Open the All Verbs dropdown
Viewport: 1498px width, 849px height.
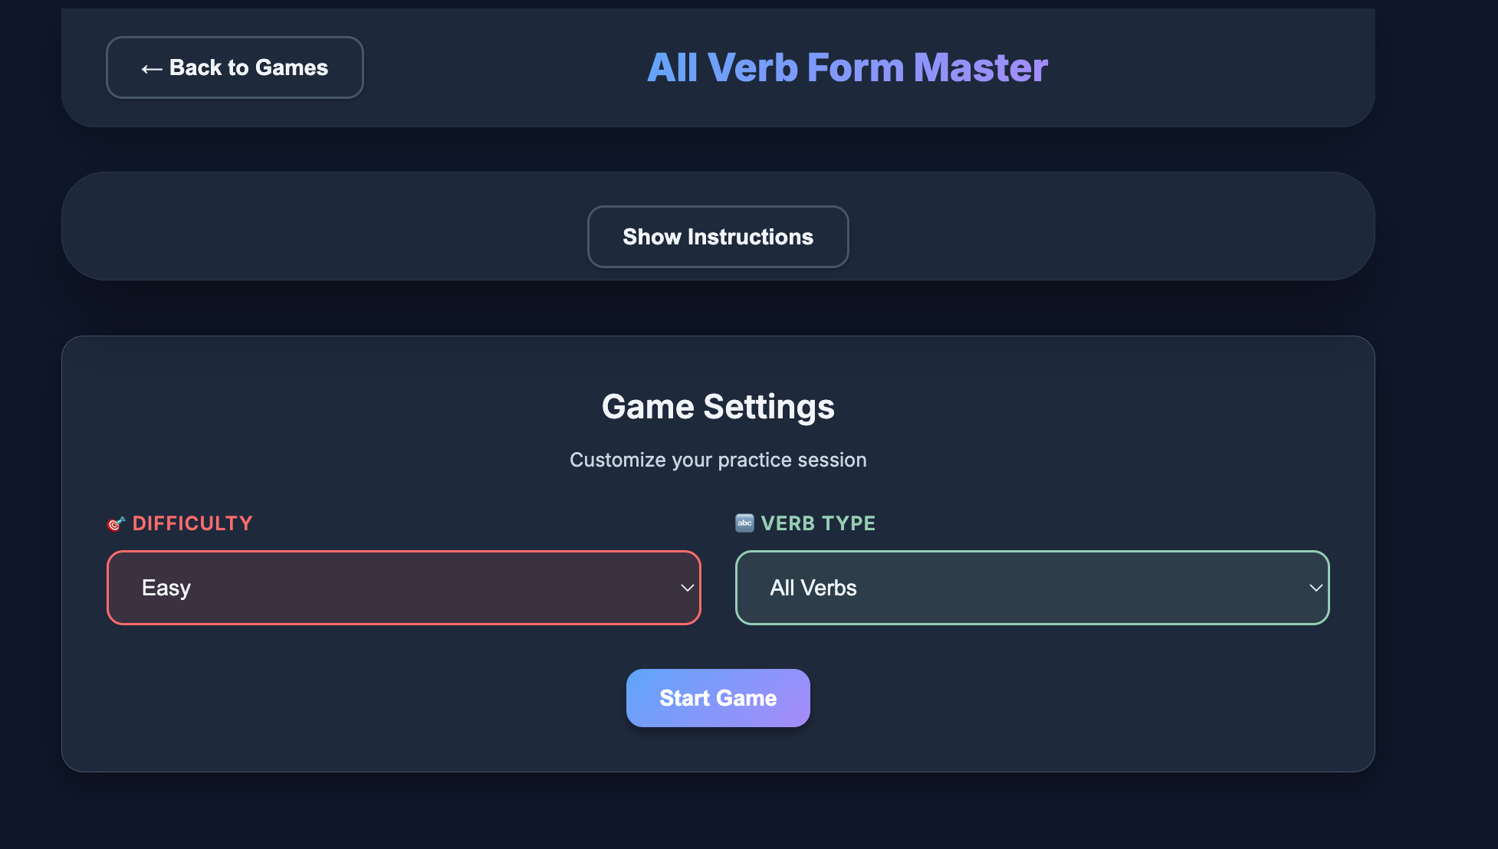pos(1033,588)
